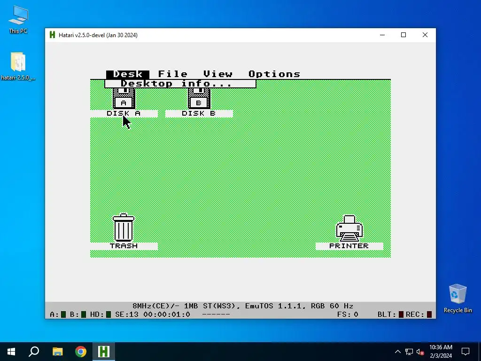
Task: Click the network tray icon
Action: pos(409,352)
